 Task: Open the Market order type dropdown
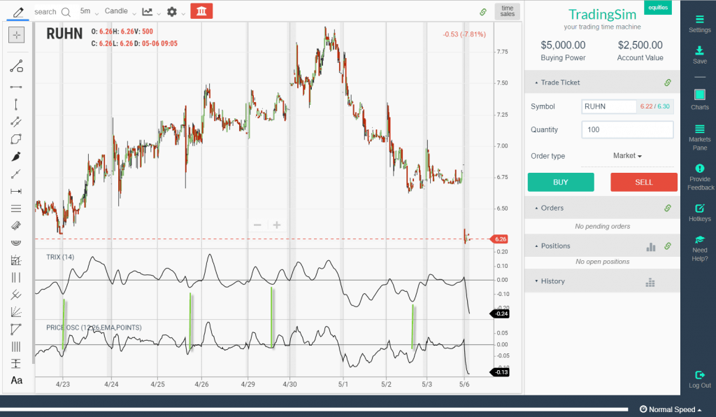pos(627,155)
